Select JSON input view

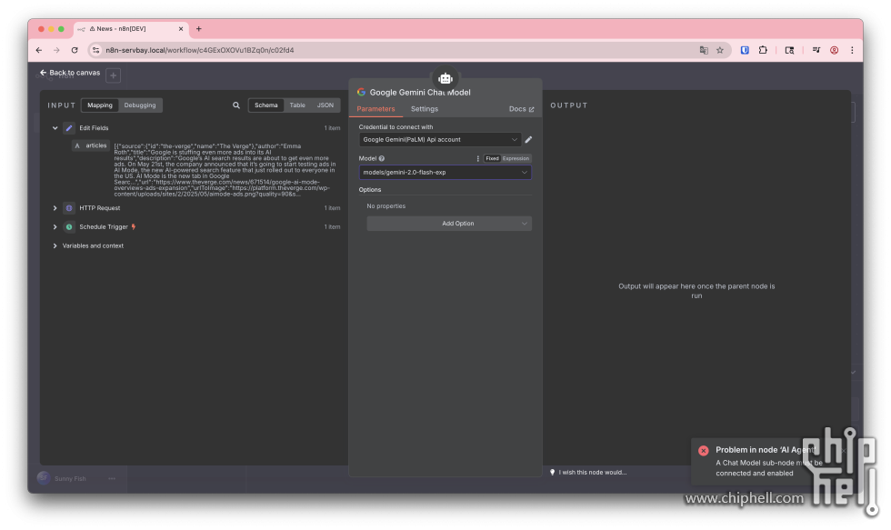click(x=325, y=105)
